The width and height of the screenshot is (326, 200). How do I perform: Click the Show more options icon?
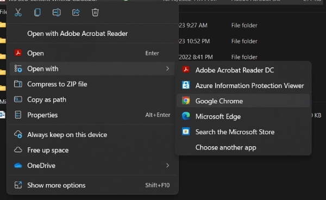tap(18, 185)
